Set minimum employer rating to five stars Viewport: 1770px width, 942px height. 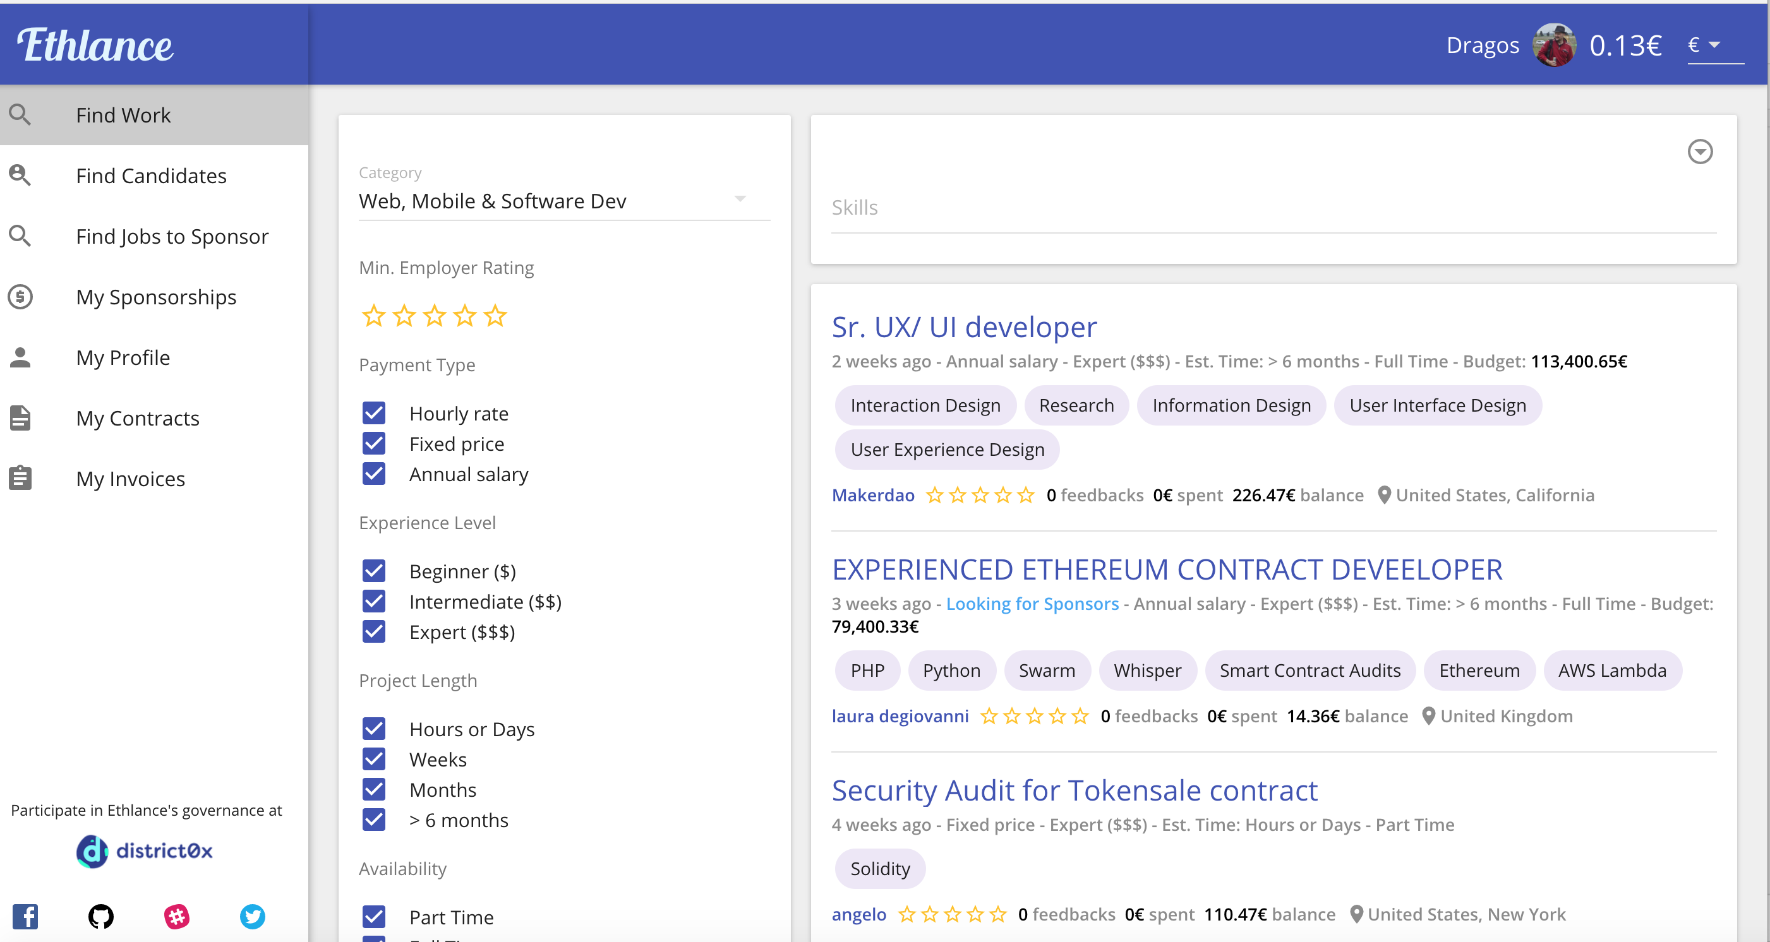coord(495,316)
